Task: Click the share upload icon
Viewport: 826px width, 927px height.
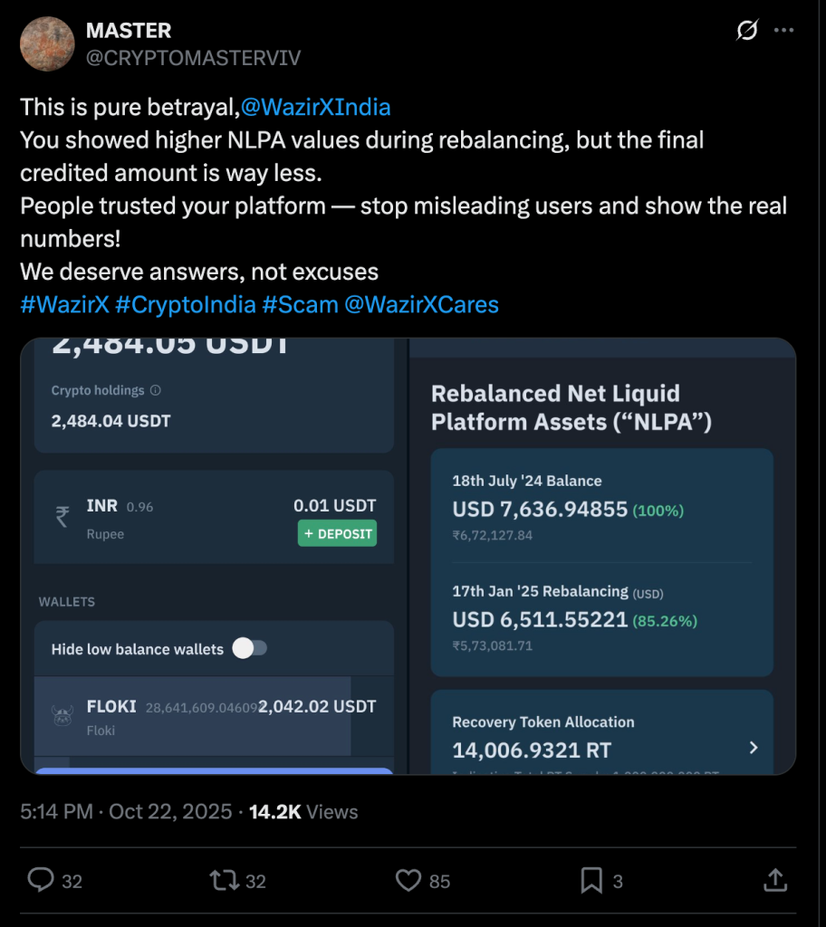Action: click(x=774, y=880)
